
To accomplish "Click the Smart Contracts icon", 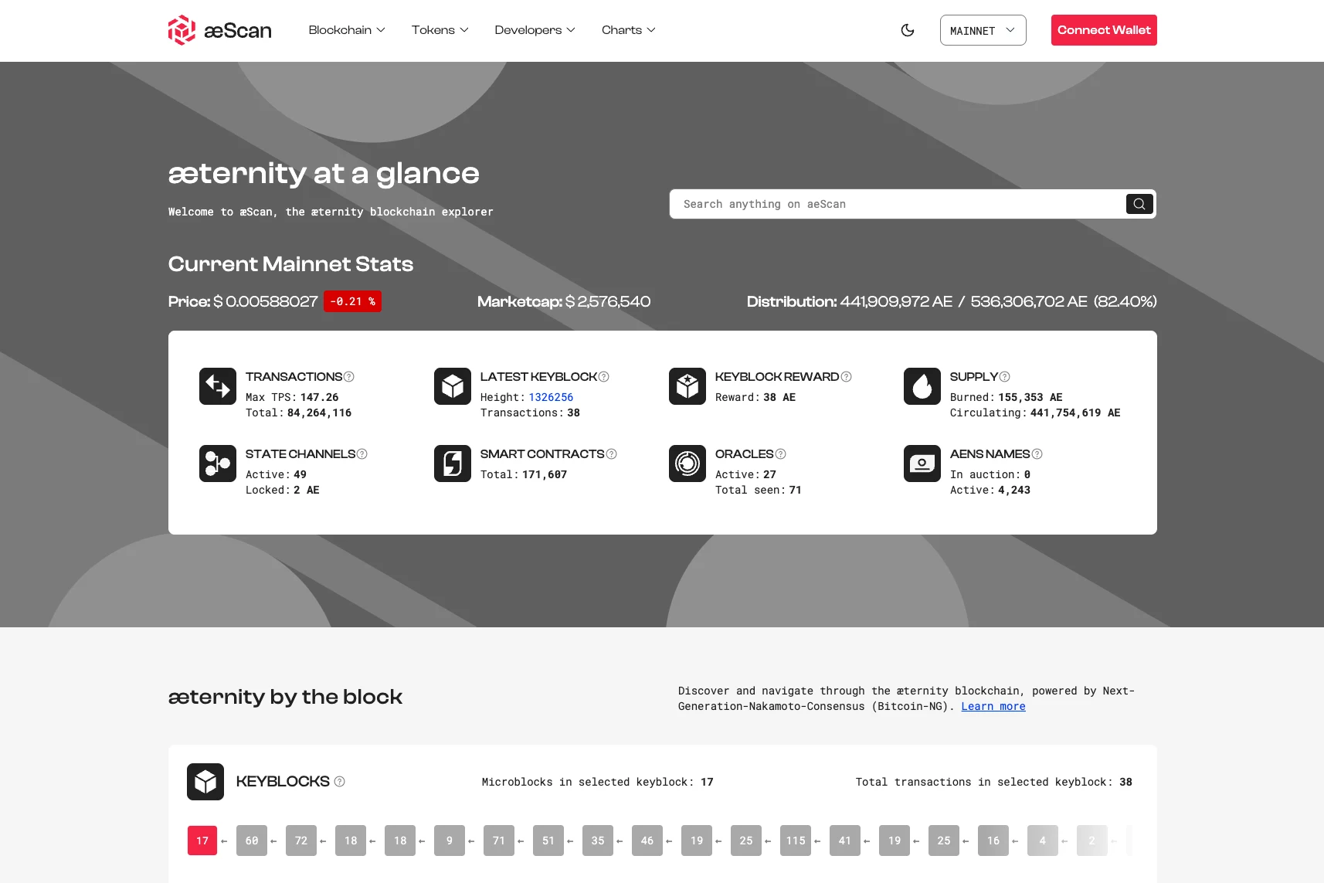I will click(x=453, y=464).
